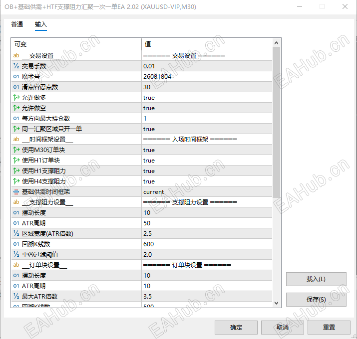Click the scrollbar down arrow
The height and width of the screenshot is (339, 357).
coord(277,303)
